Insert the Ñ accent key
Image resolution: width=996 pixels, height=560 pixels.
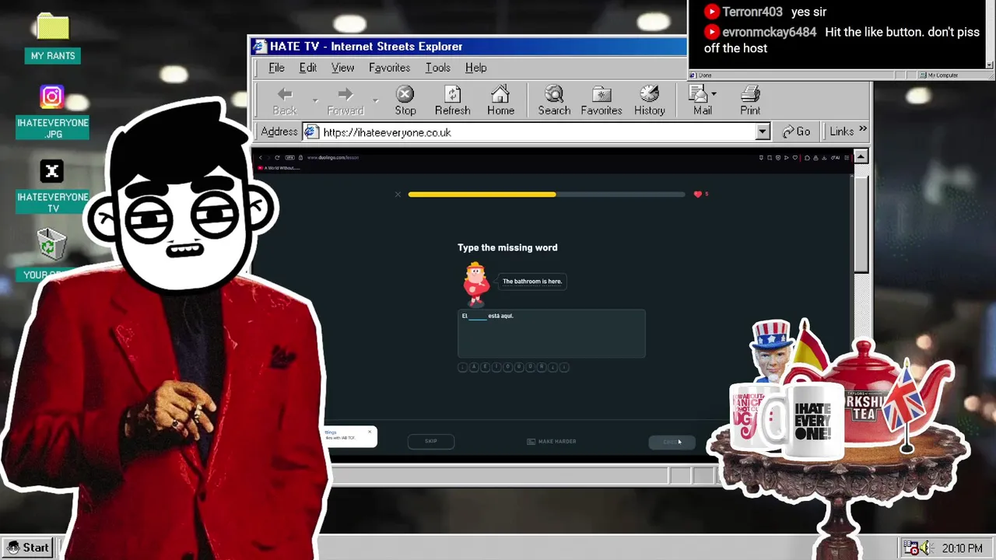[x=542, y=366]
